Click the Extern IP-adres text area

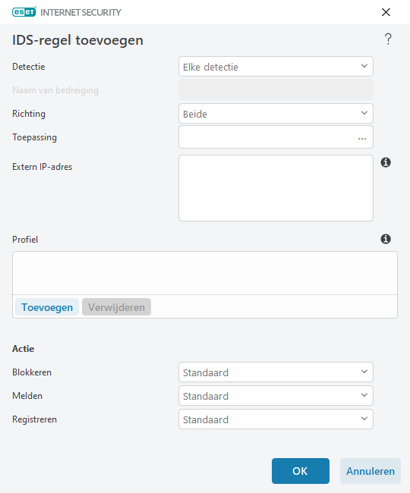[276, 188]
